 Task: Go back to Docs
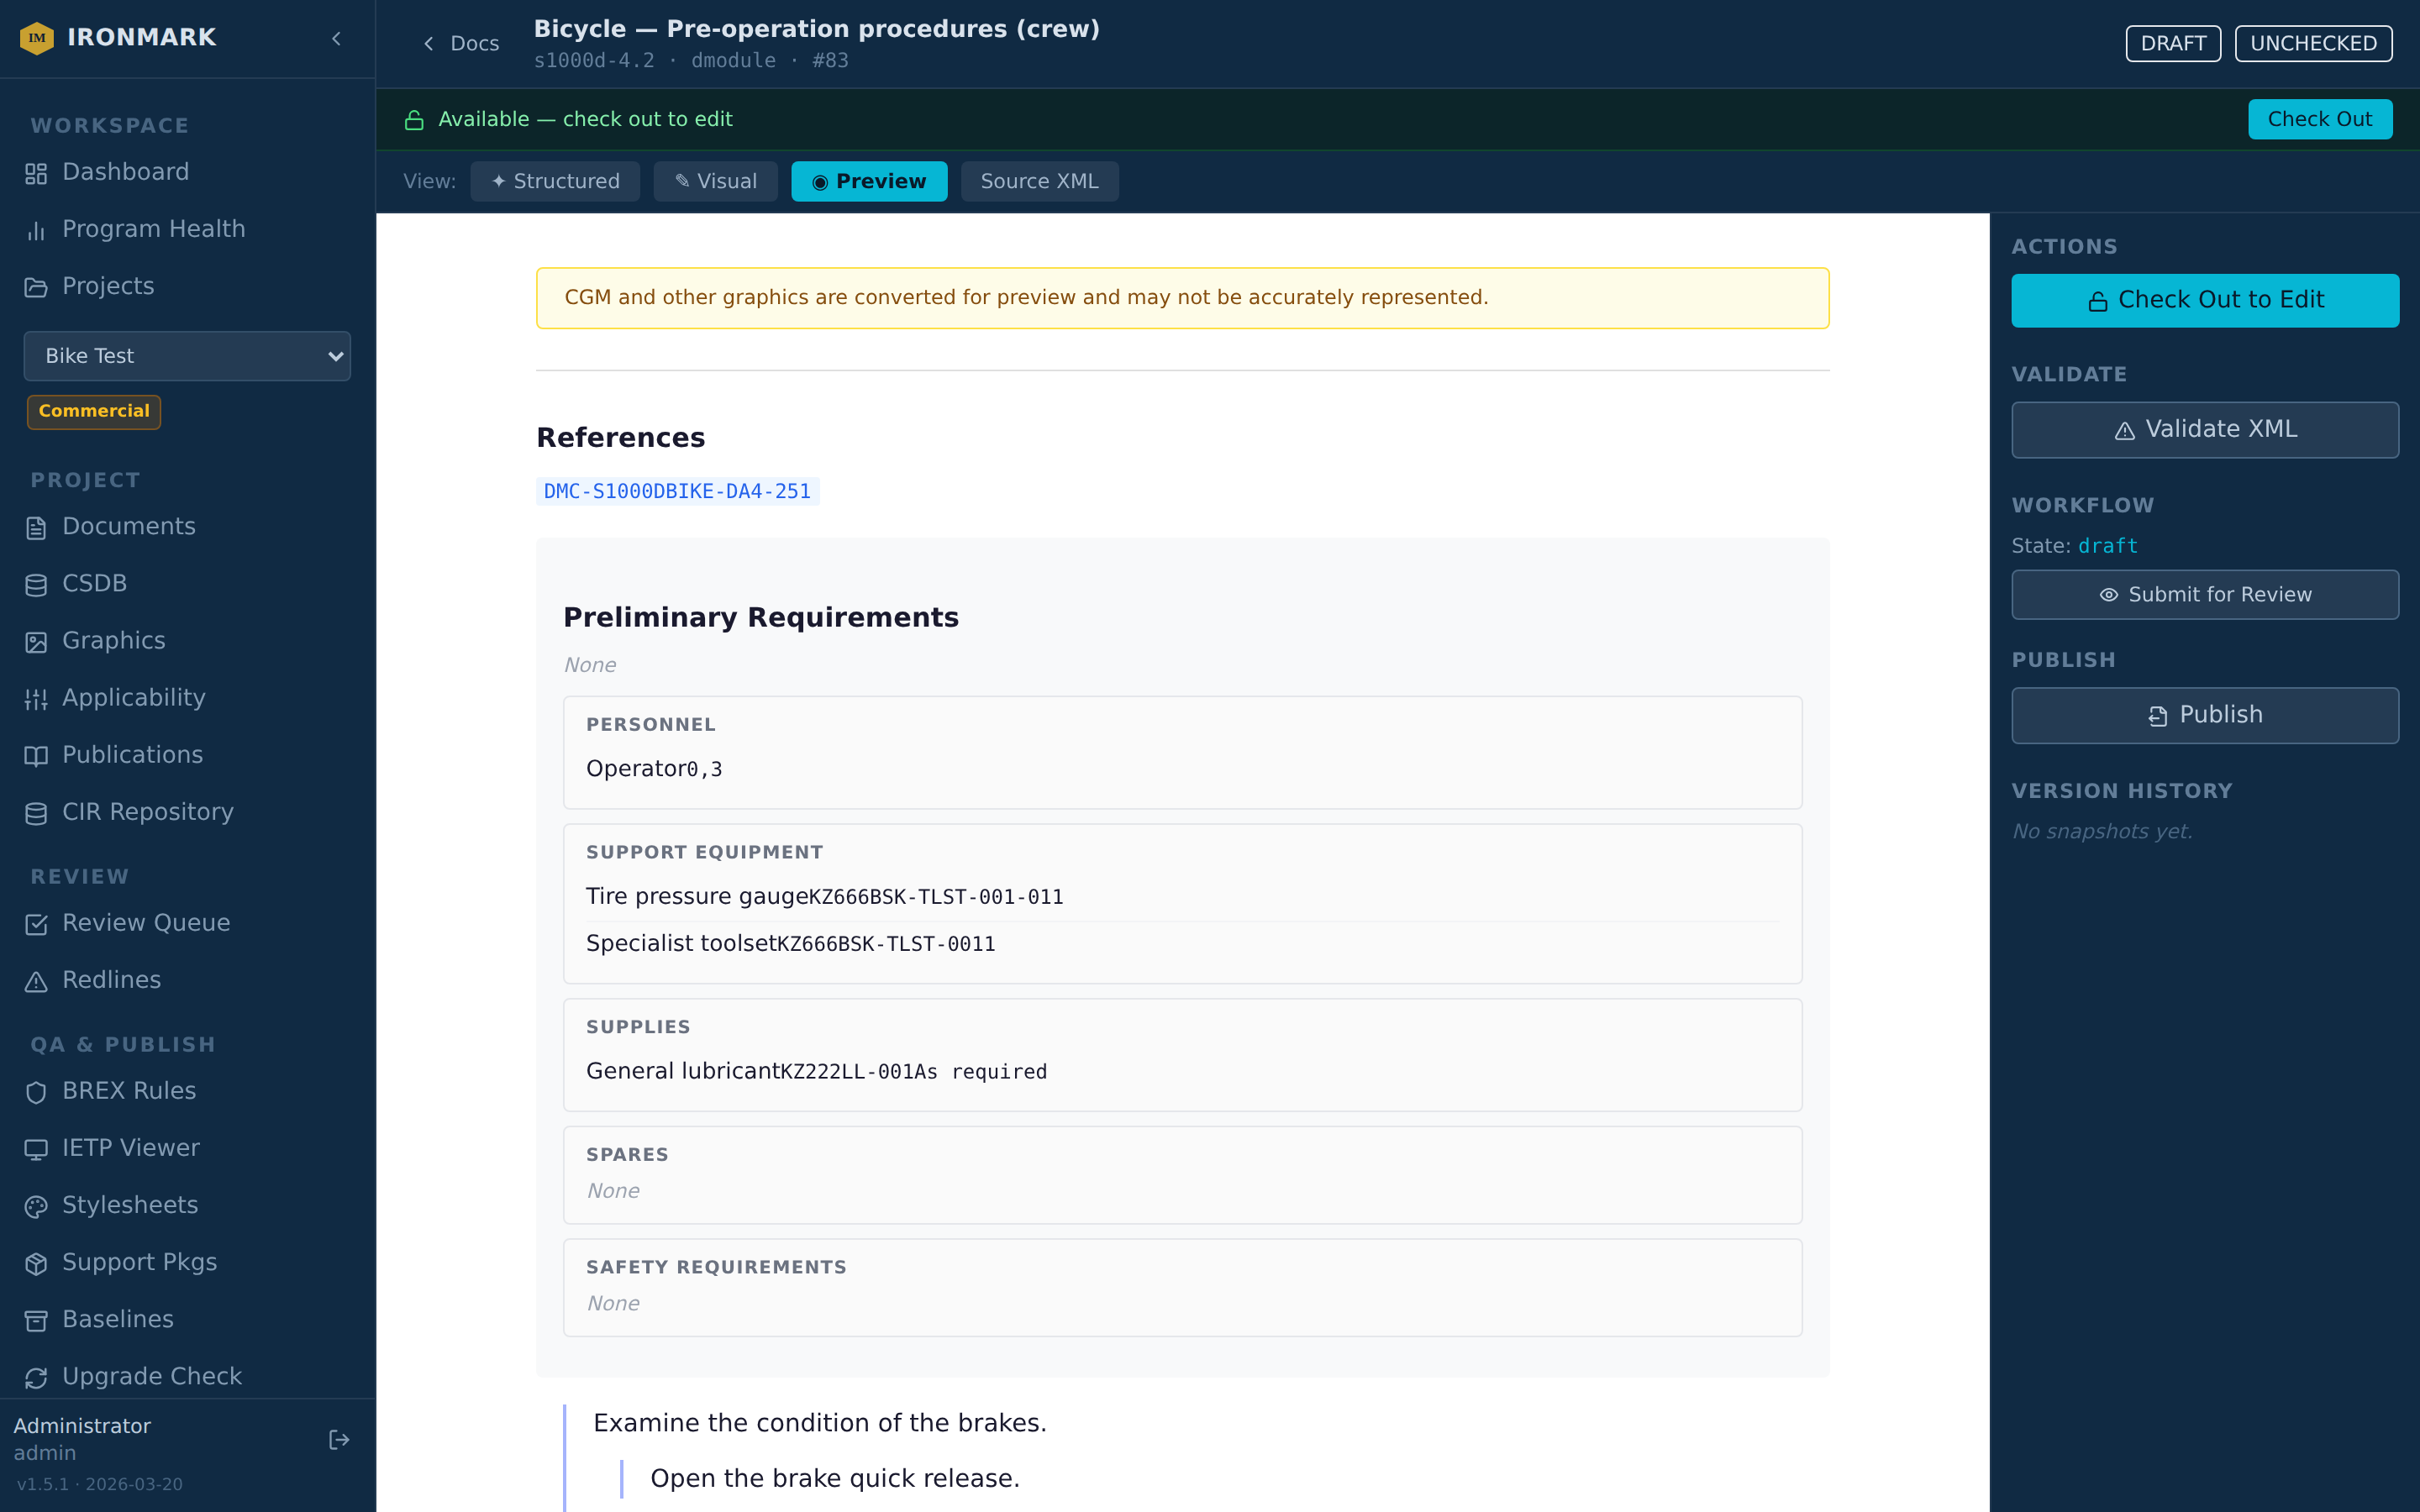pos(461,43)
